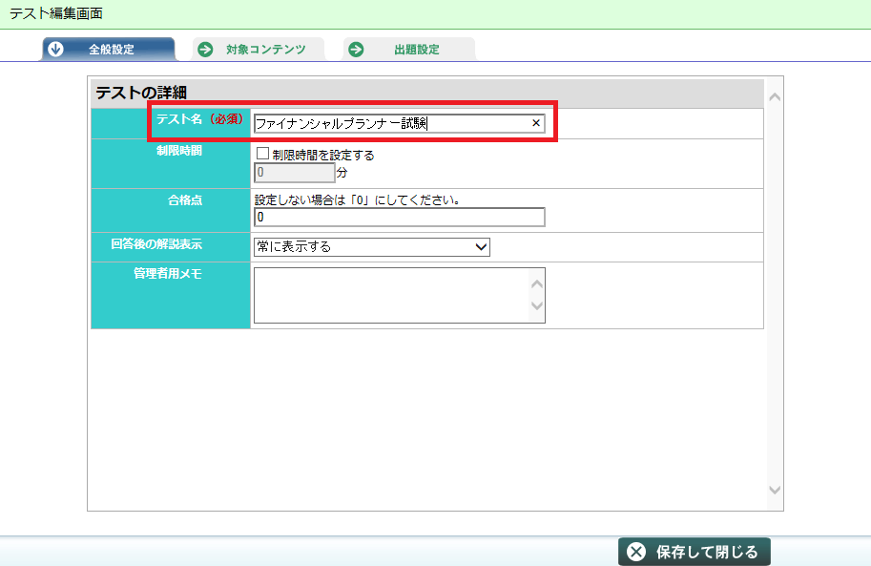
Task: Click the memo textarea scroll up arrow
Action: (537, 284)
